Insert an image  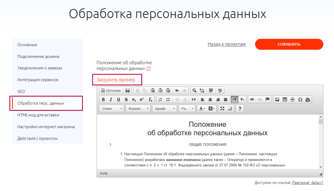coord(277,99)
